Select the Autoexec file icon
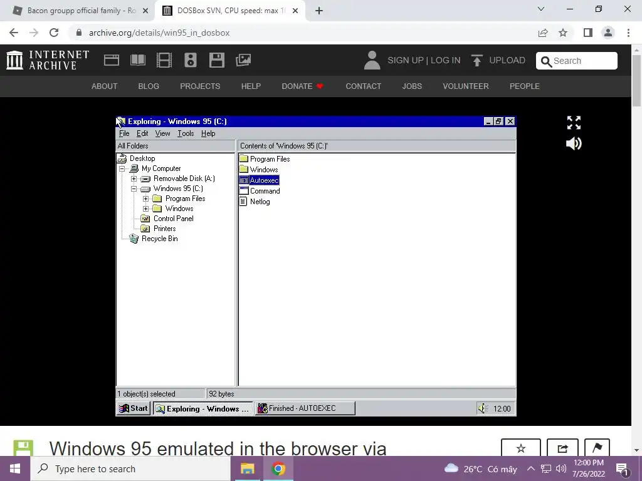The height and width of the screenshot is (481, 642). 244,180
